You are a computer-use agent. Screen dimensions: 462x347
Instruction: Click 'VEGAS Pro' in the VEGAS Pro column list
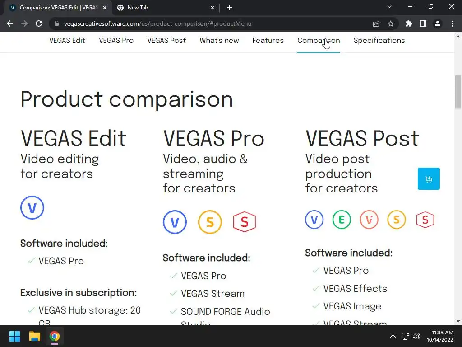pos(203,276)
